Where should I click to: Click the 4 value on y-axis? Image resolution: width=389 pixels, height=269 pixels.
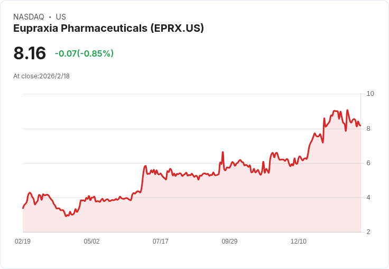point(368,198)
